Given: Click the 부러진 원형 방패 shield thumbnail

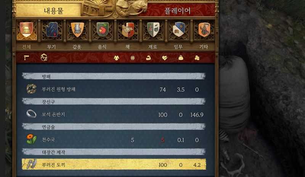Looking at the screenshot, I should click(31, 89).
